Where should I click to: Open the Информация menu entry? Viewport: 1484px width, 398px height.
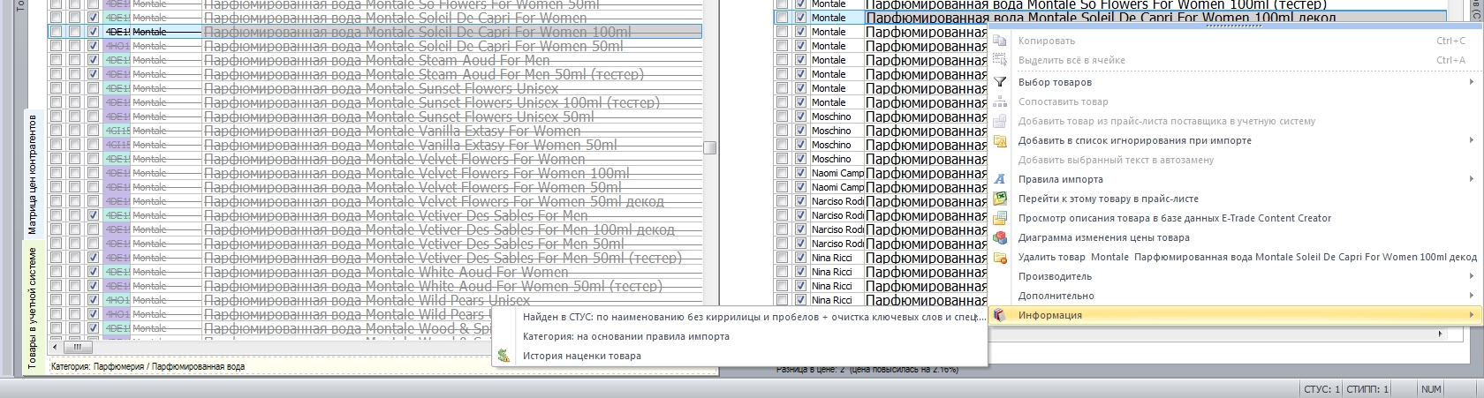coord(1234,315)
